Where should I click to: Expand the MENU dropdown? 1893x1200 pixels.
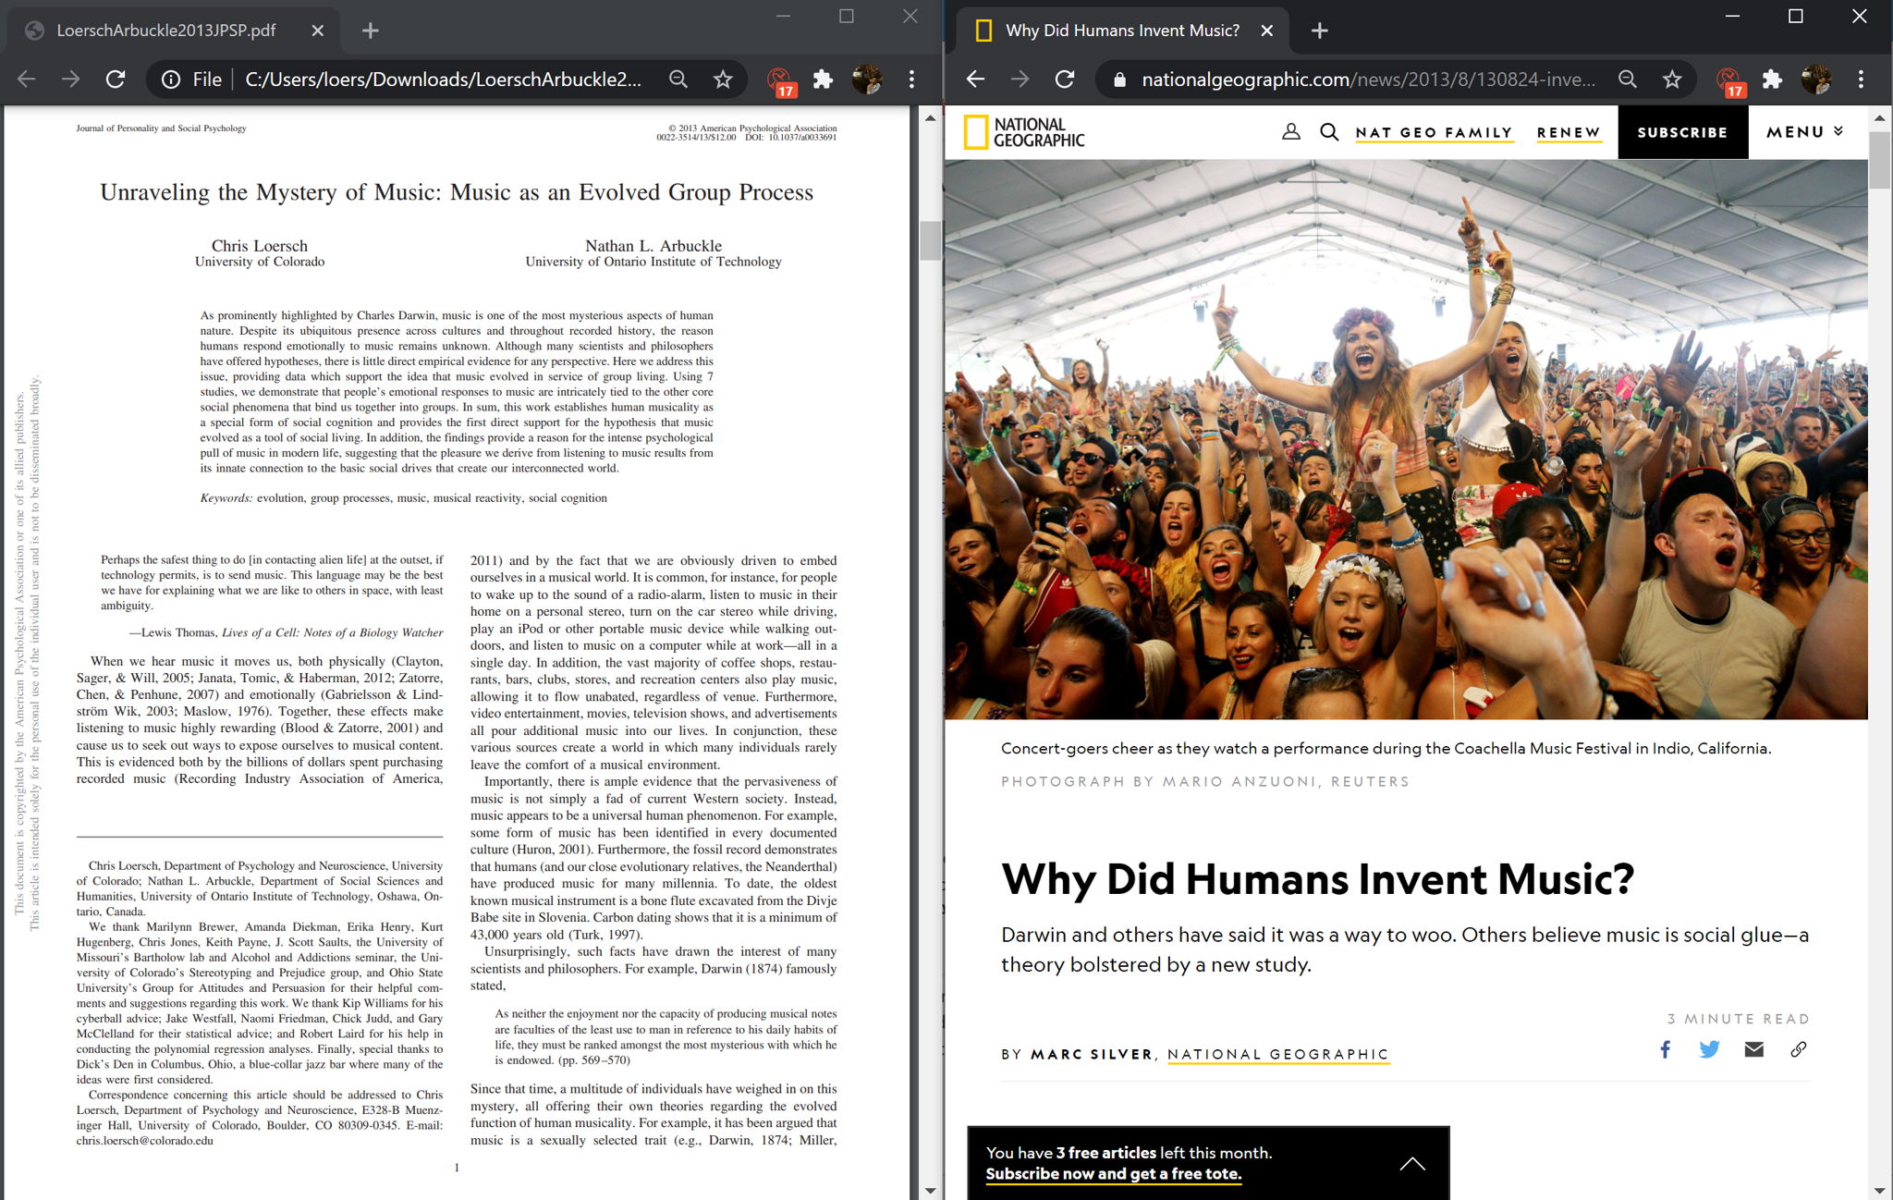pos(1805,132)
